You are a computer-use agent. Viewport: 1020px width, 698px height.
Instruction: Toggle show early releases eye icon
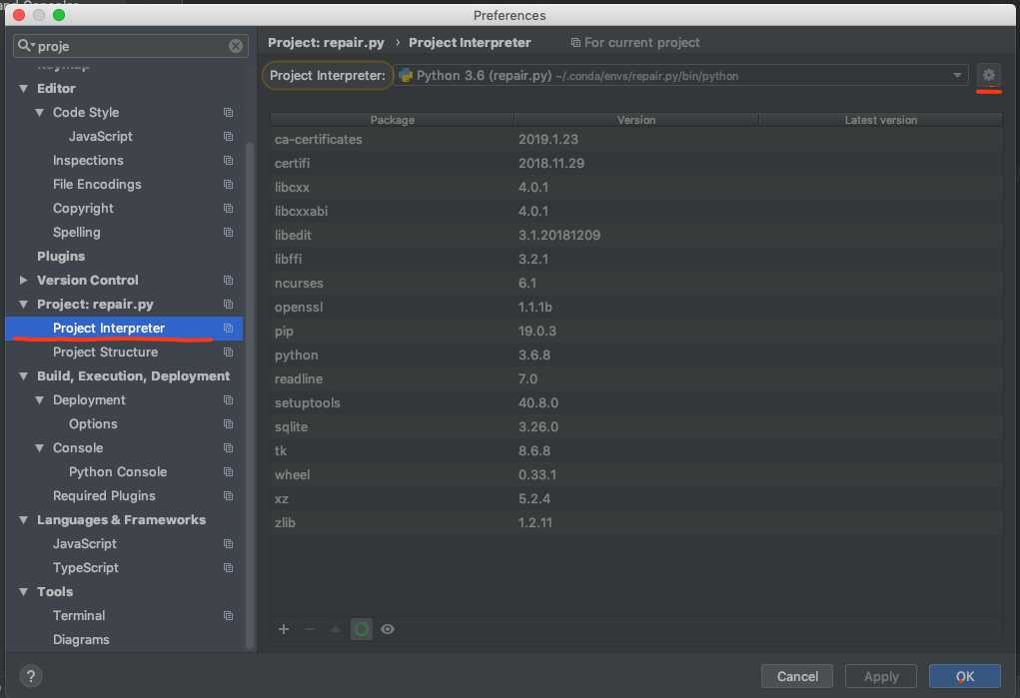(x=388, y=629)
